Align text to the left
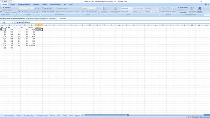Screen dimensions: 210x118 click(x=42, y=12)
